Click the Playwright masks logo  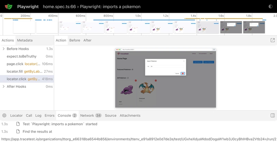[9, 7]
